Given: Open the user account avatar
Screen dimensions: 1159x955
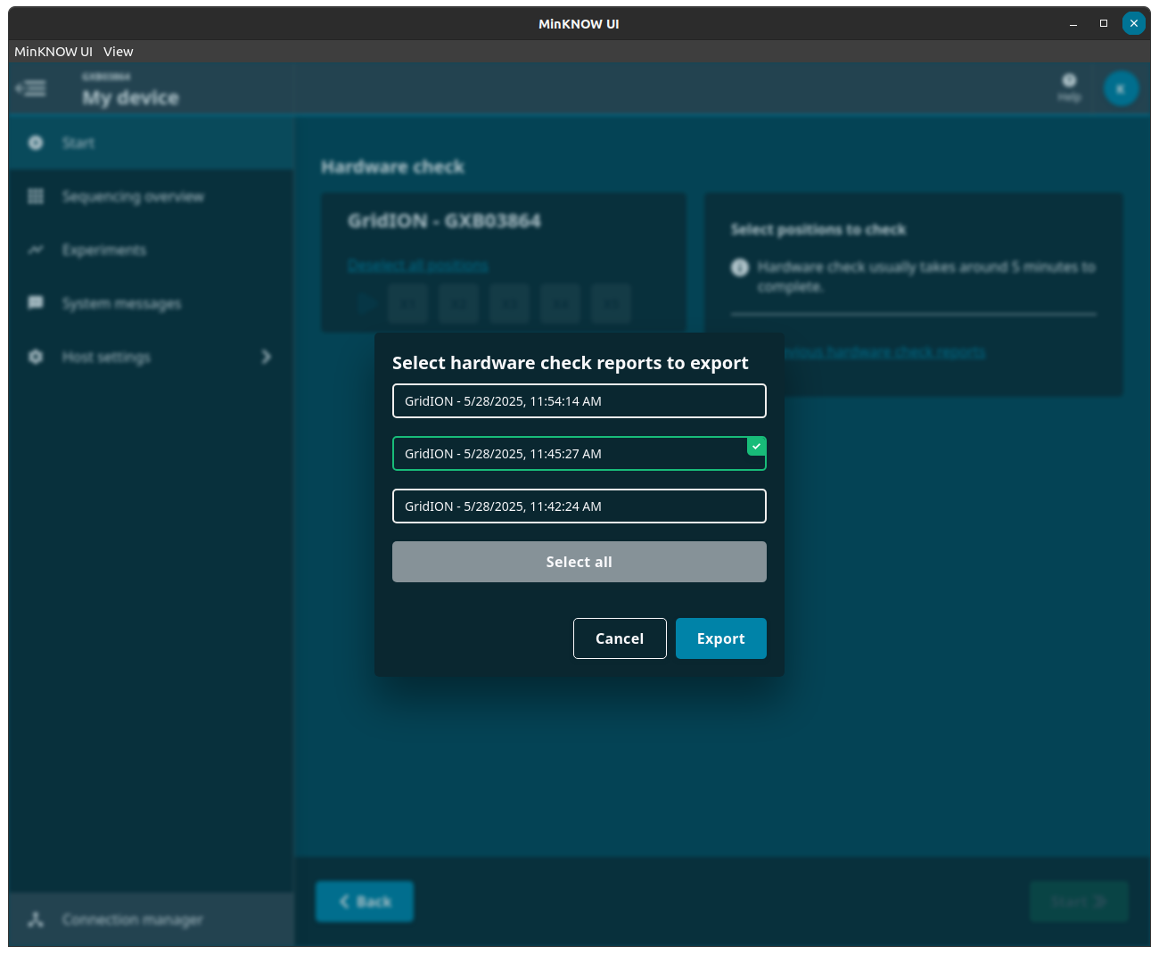Looking at the screenshot, I should [x=1121, y=88].
